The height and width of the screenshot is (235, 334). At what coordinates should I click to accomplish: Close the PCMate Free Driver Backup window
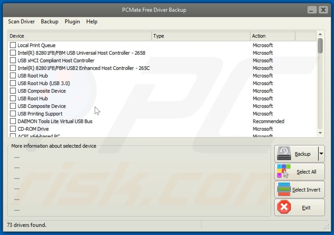tap(323, 9)
